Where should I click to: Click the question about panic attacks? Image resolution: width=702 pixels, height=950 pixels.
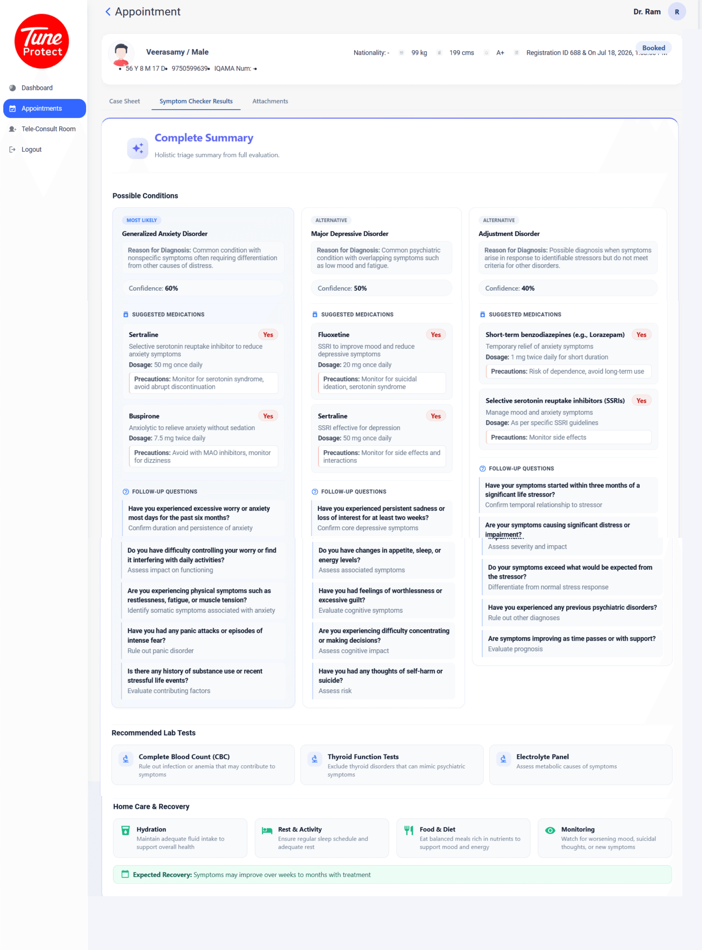195,635
